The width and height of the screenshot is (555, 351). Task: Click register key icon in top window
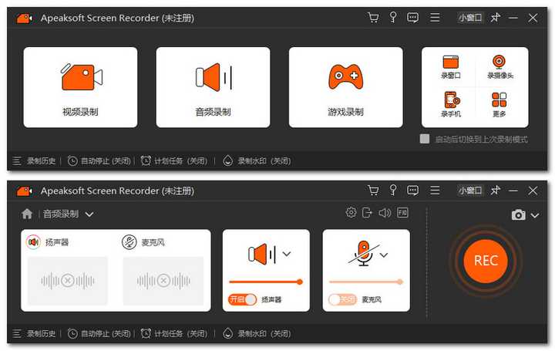coord(393,17)
